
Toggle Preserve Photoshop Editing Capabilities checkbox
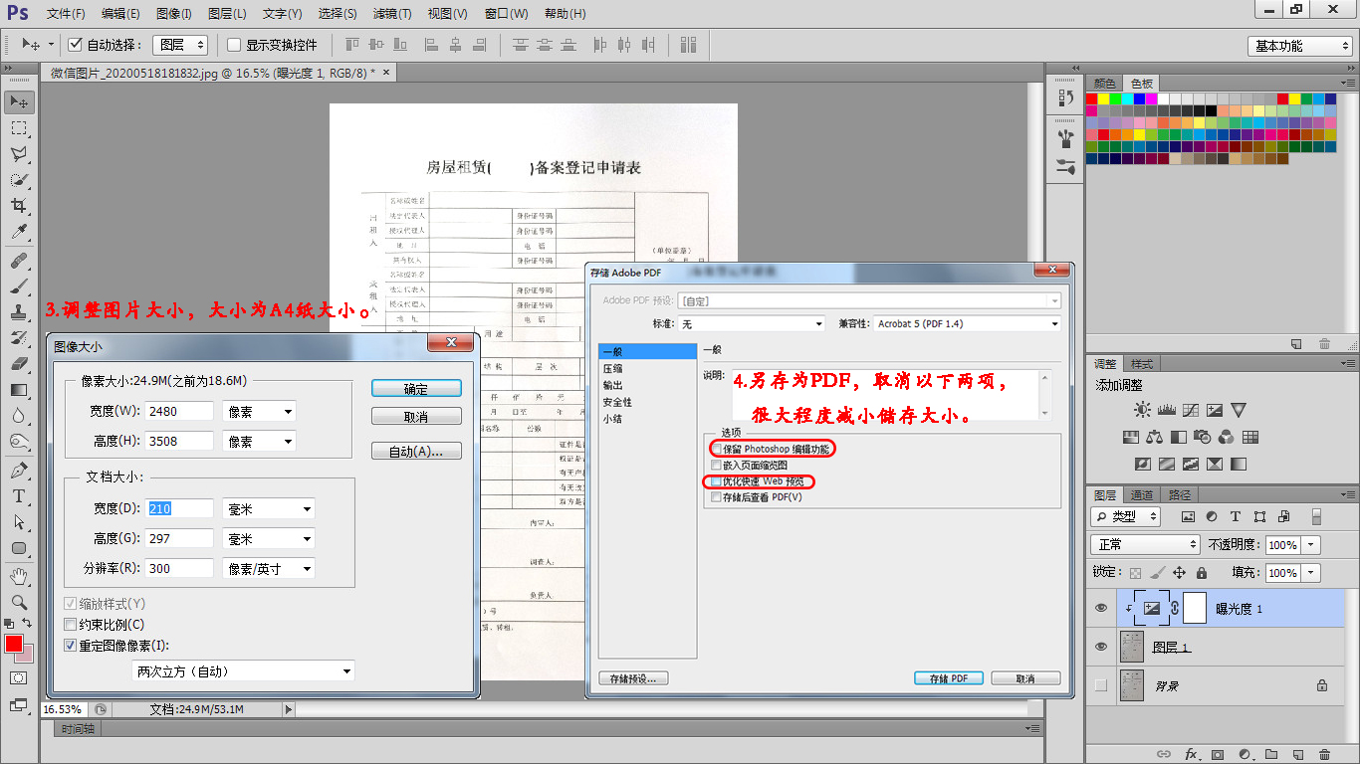point(717,450)
